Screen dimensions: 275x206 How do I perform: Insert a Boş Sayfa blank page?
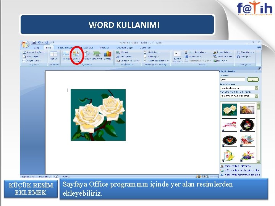[x=31, y=56]
